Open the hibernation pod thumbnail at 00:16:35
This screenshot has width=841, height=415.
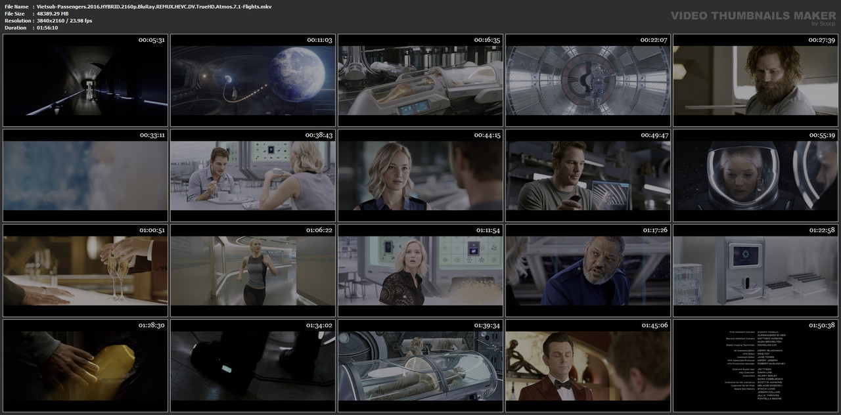(x=420, y=80)
